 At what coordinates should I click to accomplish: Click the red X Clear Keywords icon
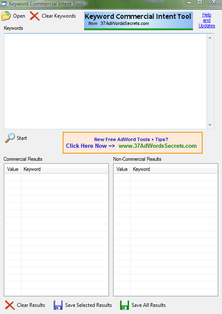(34, 16)
